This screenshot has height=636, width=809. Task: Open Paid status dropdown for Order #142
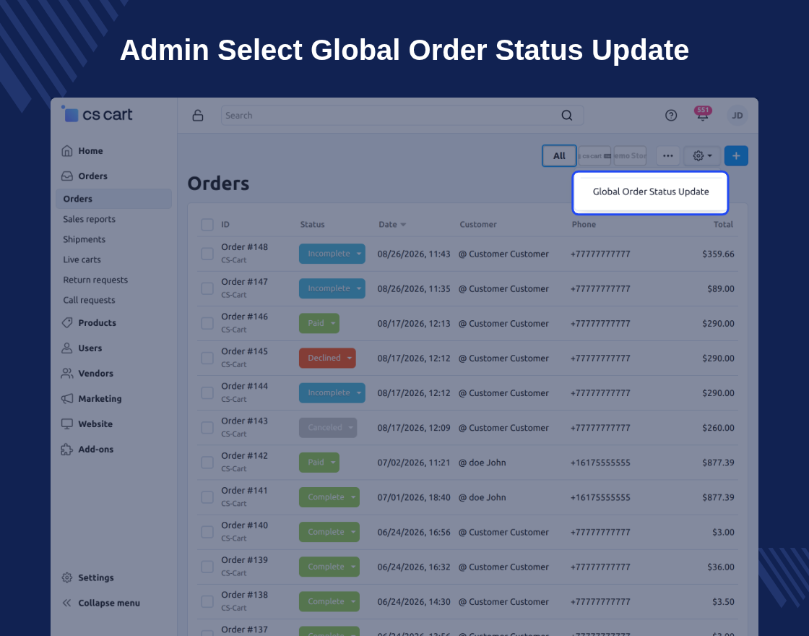(319, 463)
